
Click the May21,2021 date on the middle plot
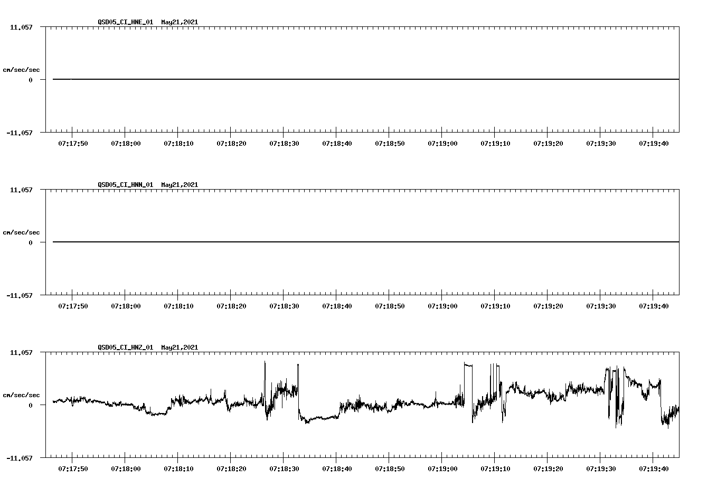(179, 185)
